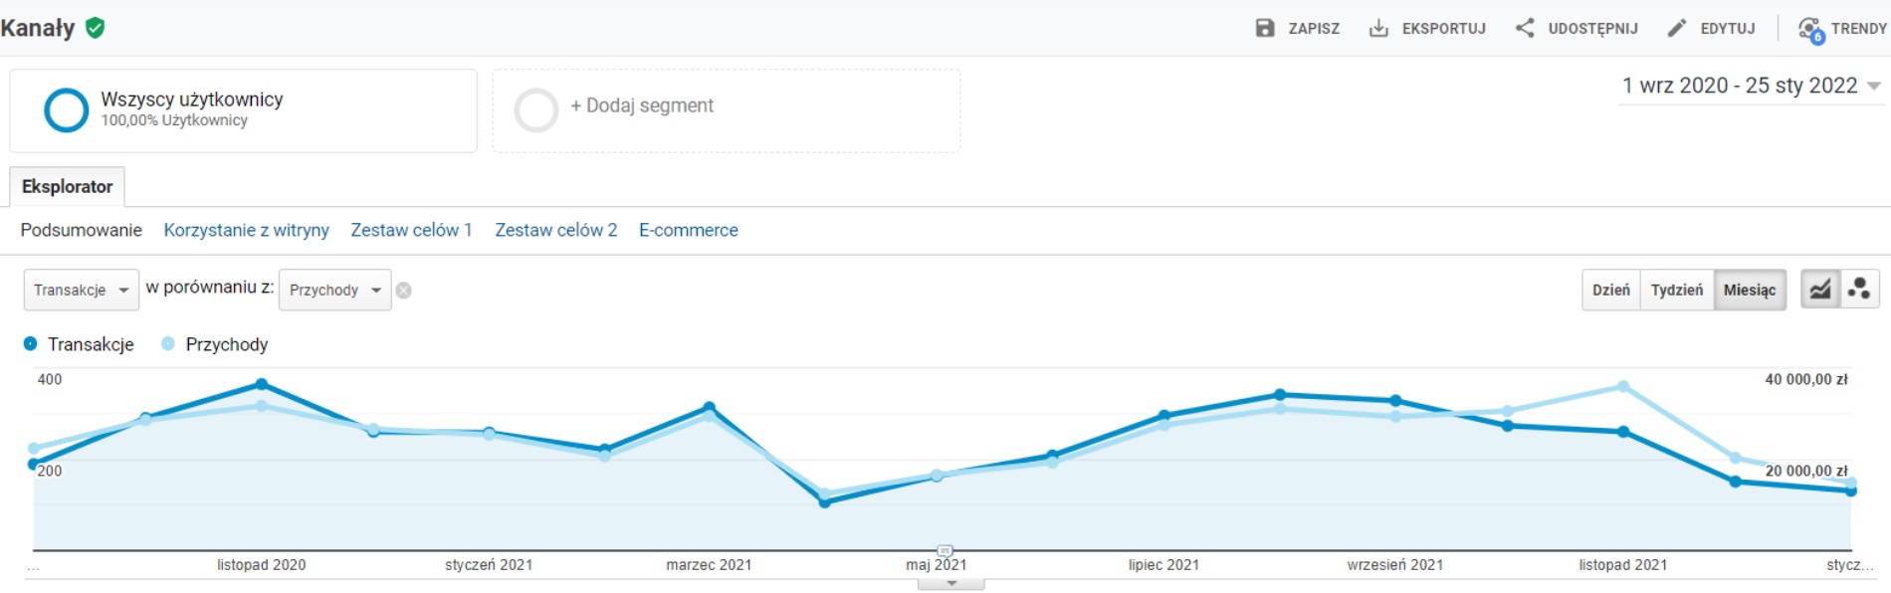Open the Trendy insights icon
Viewport: 1891px width, 593px height.
[x=1810, y=30]
